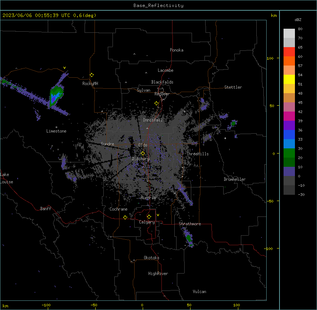The width and height of the screenshot is (317, 310).
Task: Click the Ponoka city label
Action: (177, 50)
